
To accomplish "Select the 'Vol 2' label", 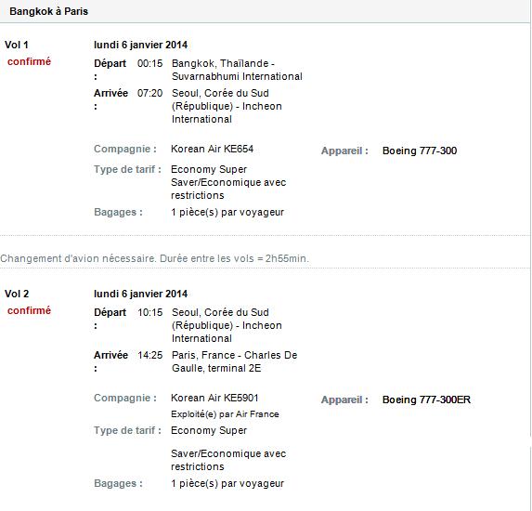I will (17, 294).
